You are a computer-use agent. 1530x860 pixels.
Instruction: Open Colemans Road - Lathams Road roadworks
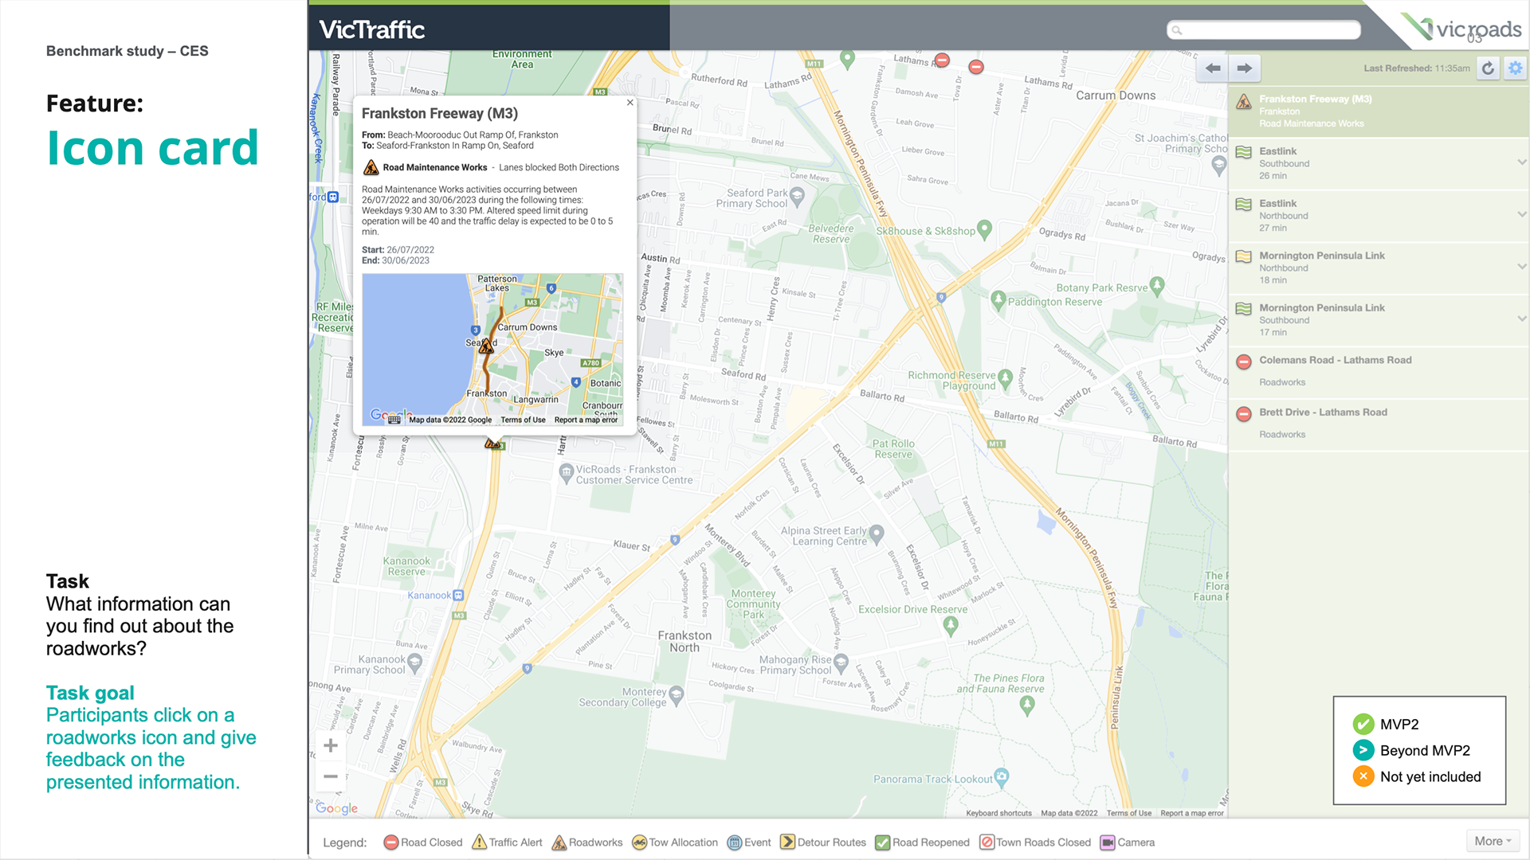pos(1379,371)
